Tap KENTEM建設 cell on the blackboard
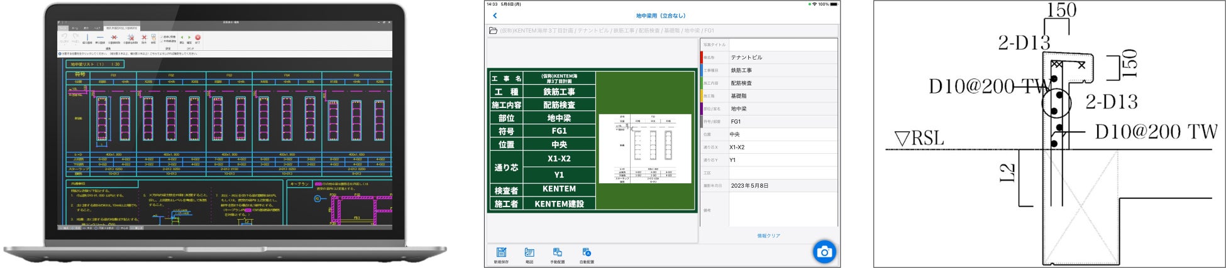 (x=559, y=204)
